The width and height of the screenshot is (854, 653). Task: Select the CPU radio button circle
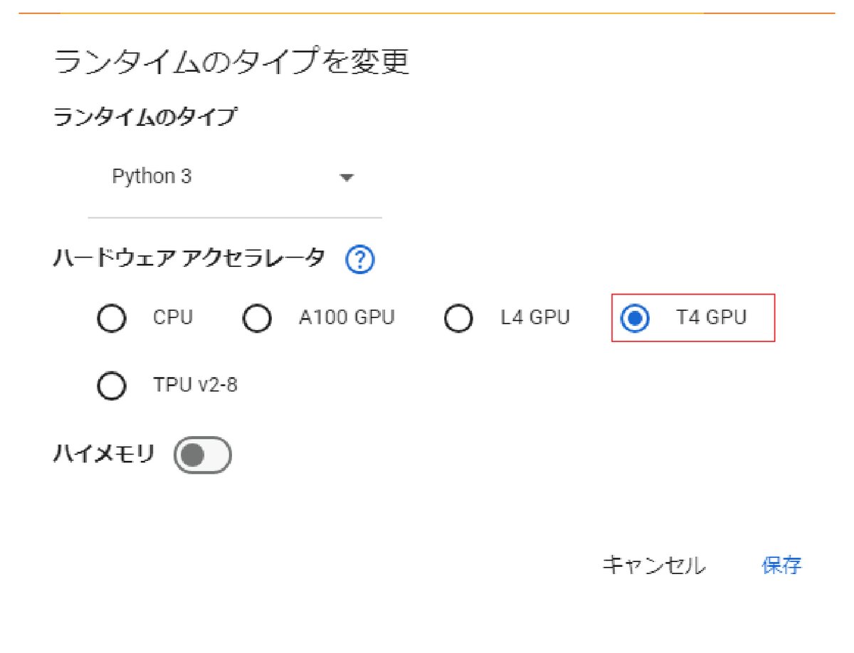click(x=111, y=318)
